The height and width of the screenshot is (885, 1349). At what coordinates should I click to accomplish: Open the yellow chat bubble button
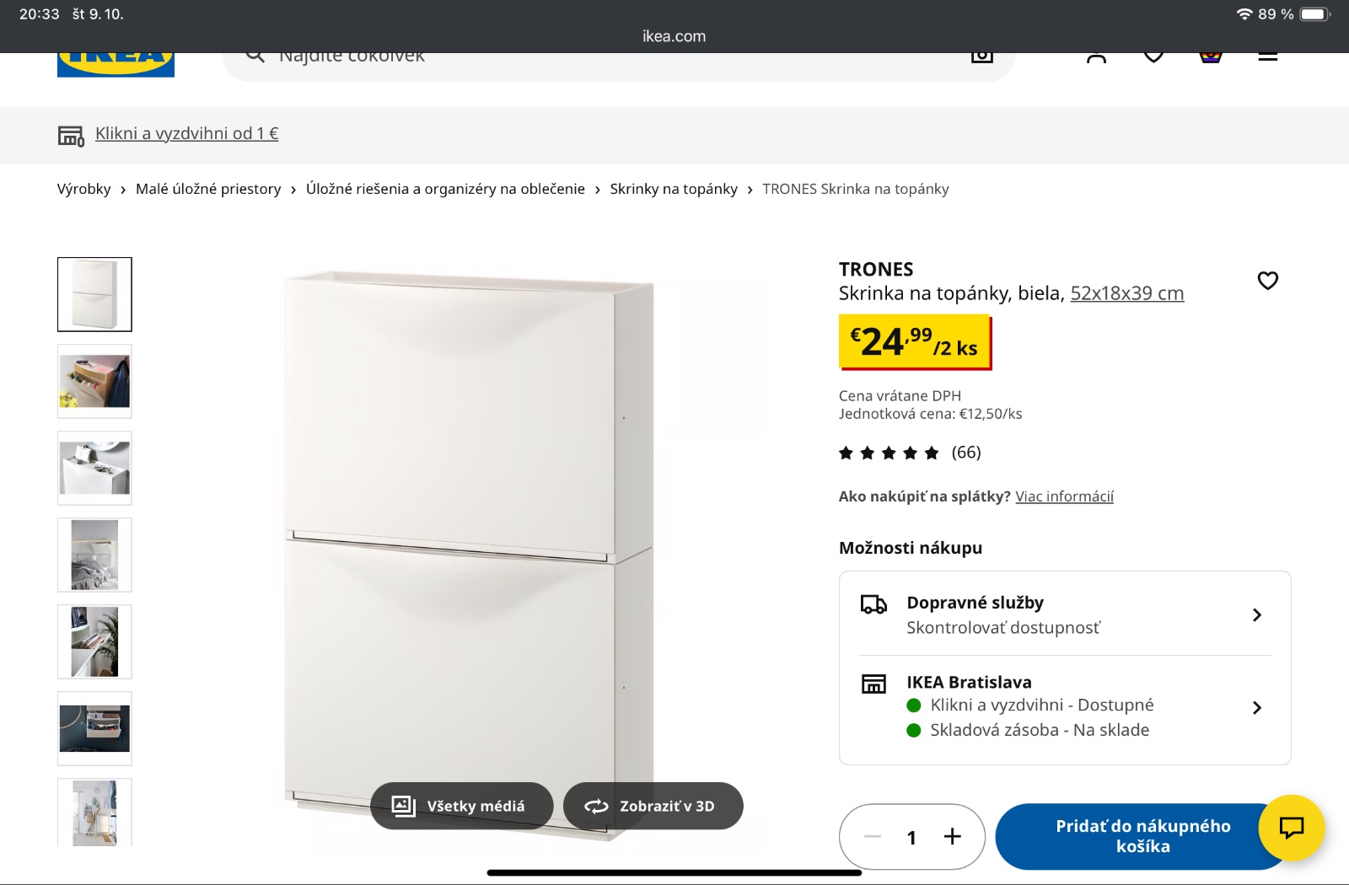coord(1291,828)
